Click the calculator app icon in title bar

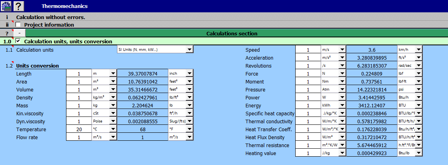6,6
